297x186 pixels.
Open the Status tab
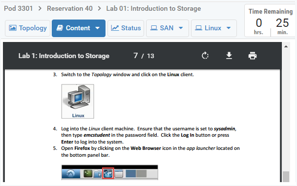[x=126, y=28]
